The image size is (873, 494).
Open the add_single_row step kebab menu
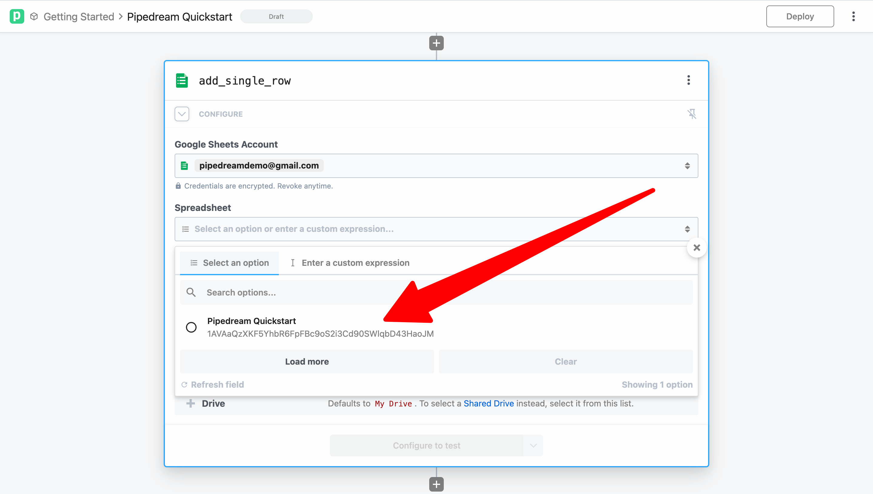point(688,80)
